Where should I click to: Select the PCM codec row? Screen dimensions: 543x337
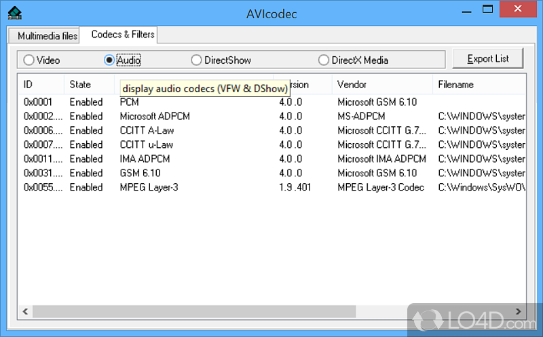130,102
